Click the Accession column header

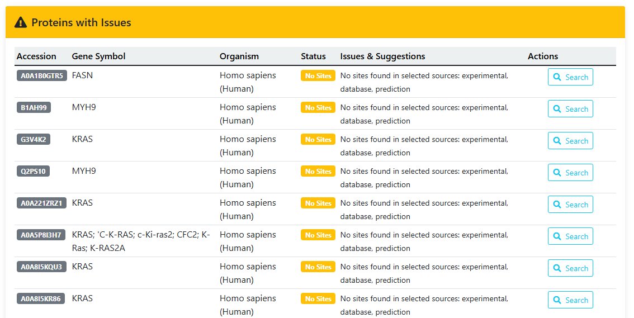[36, 56]
